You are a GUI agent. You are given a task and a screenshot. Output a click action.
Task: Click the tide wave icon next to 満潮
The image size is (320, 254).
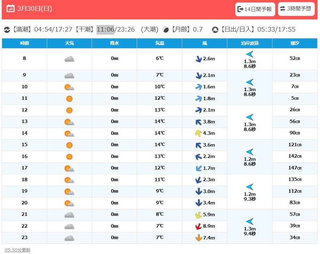coord(7,30)
